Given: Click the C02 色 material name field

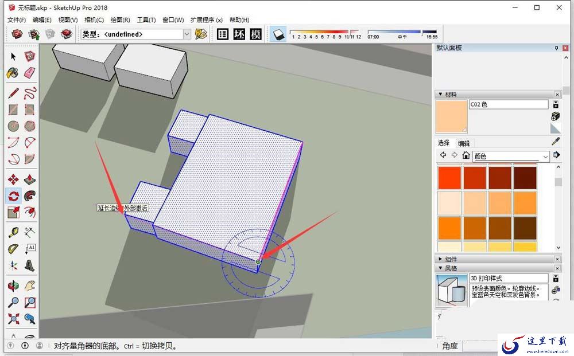Looking at the screenshot, I should pyautogui.click(x=509, y=104).
